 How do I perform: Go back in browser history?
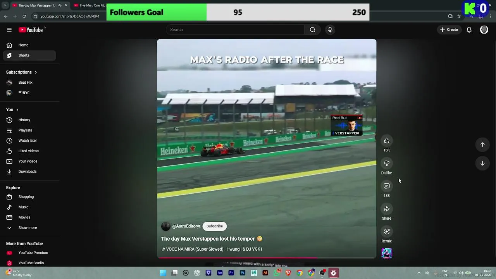click(x=6, y=16)
